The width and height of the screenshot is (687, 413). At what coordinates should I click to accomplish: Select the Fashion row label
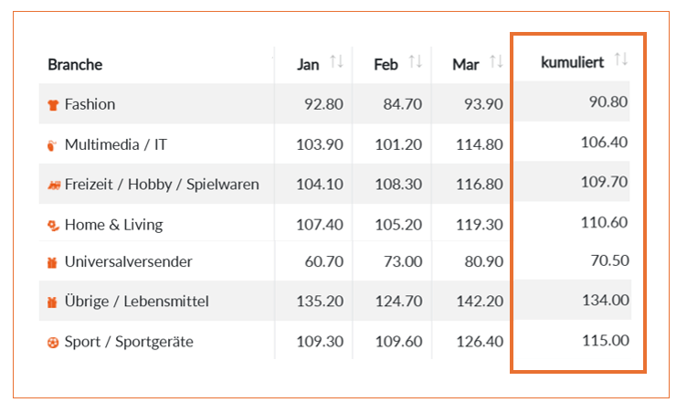coord(90,104)
